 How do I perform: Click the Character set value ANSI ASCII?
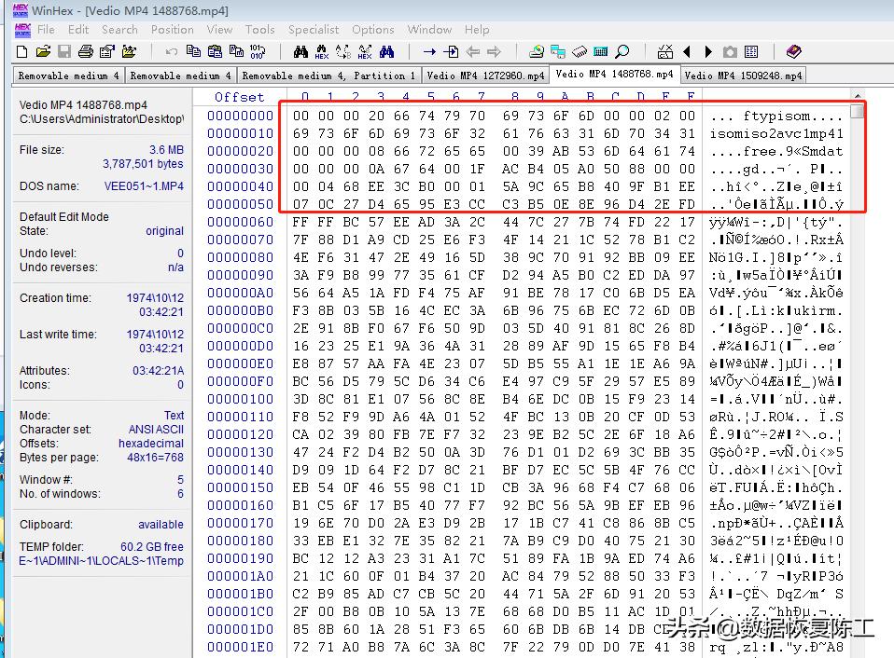(x=156, y=429)
